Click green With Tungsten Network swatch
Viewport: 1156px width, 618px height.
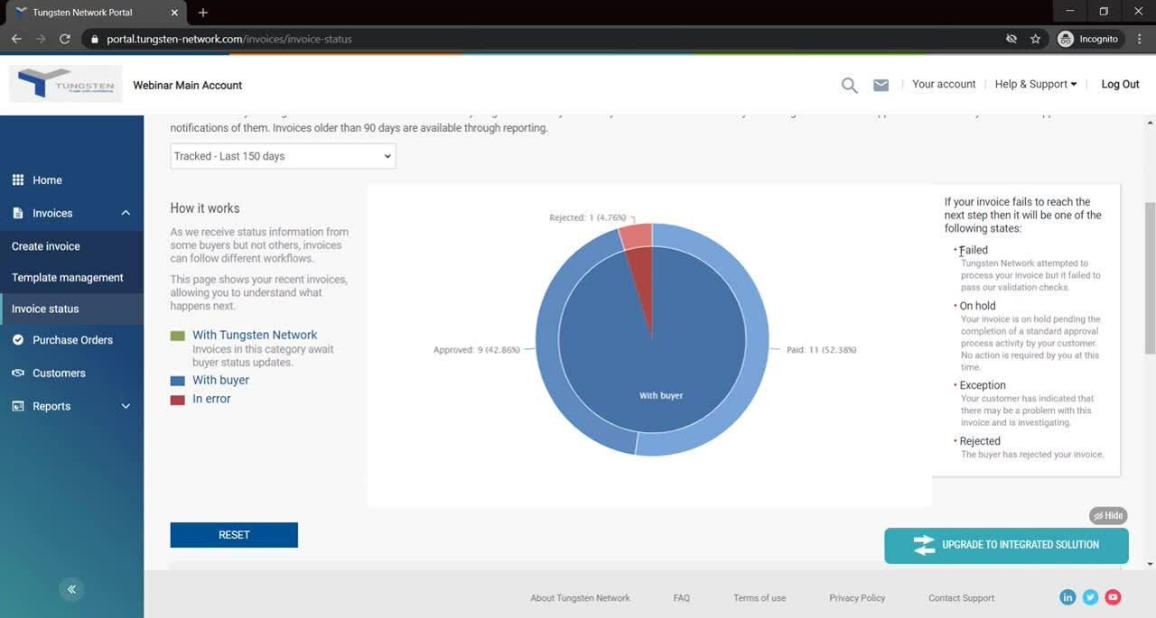point(178,336)
